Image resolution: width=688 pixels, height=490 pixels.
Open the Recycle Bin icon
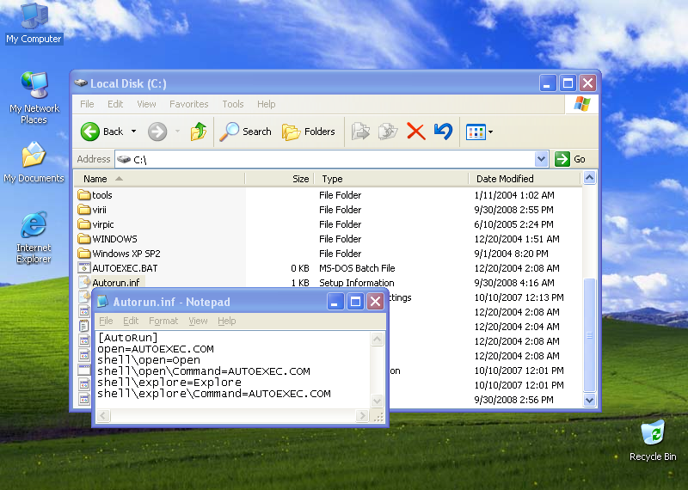(x=653, y=441)
